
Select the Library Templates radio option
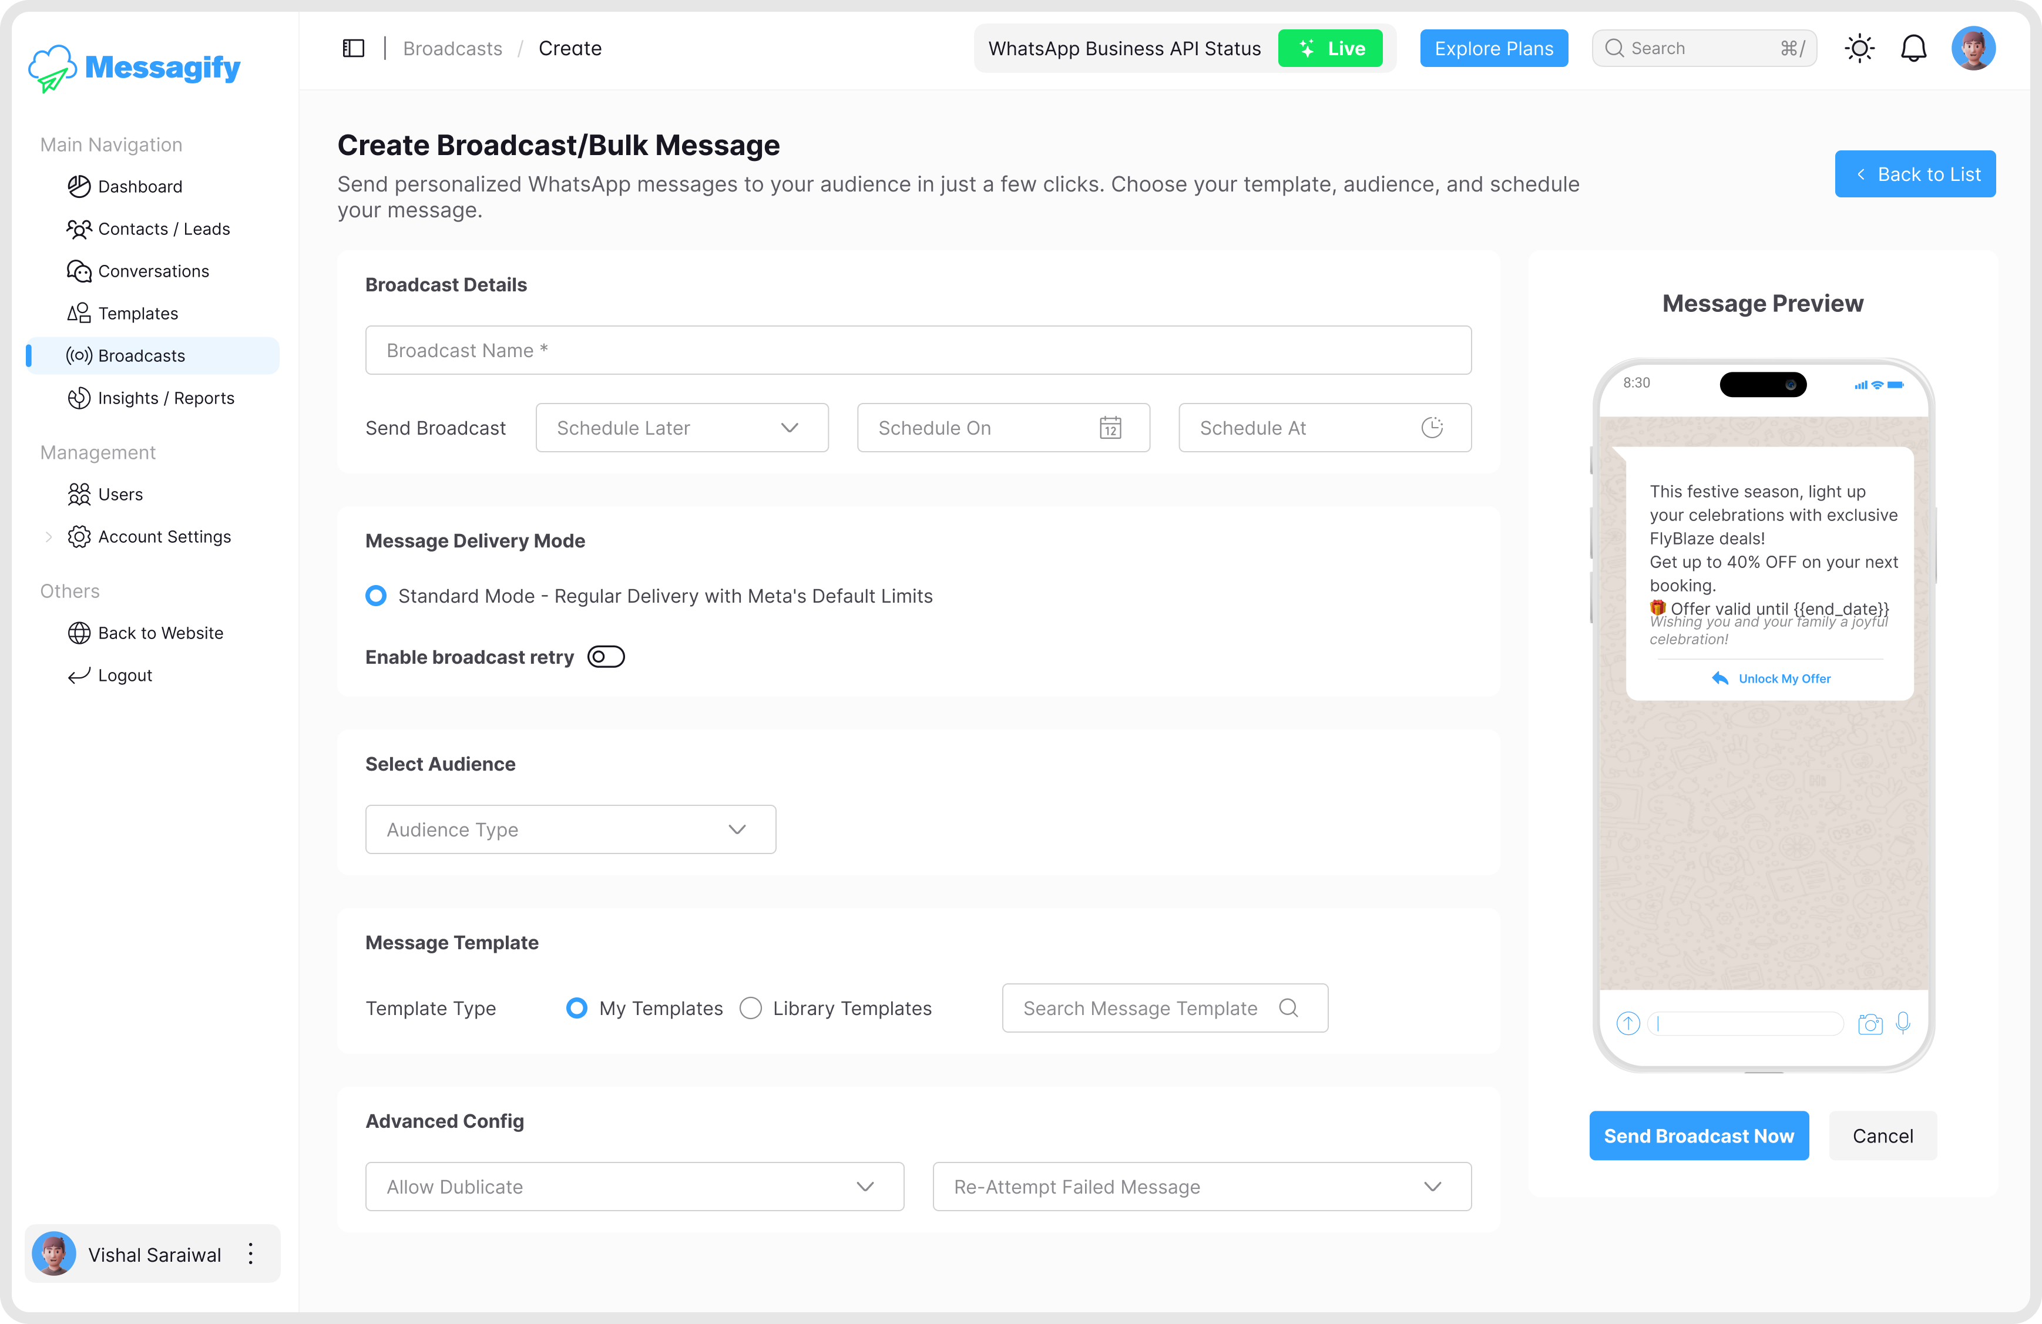click(x=751, y=1007)
